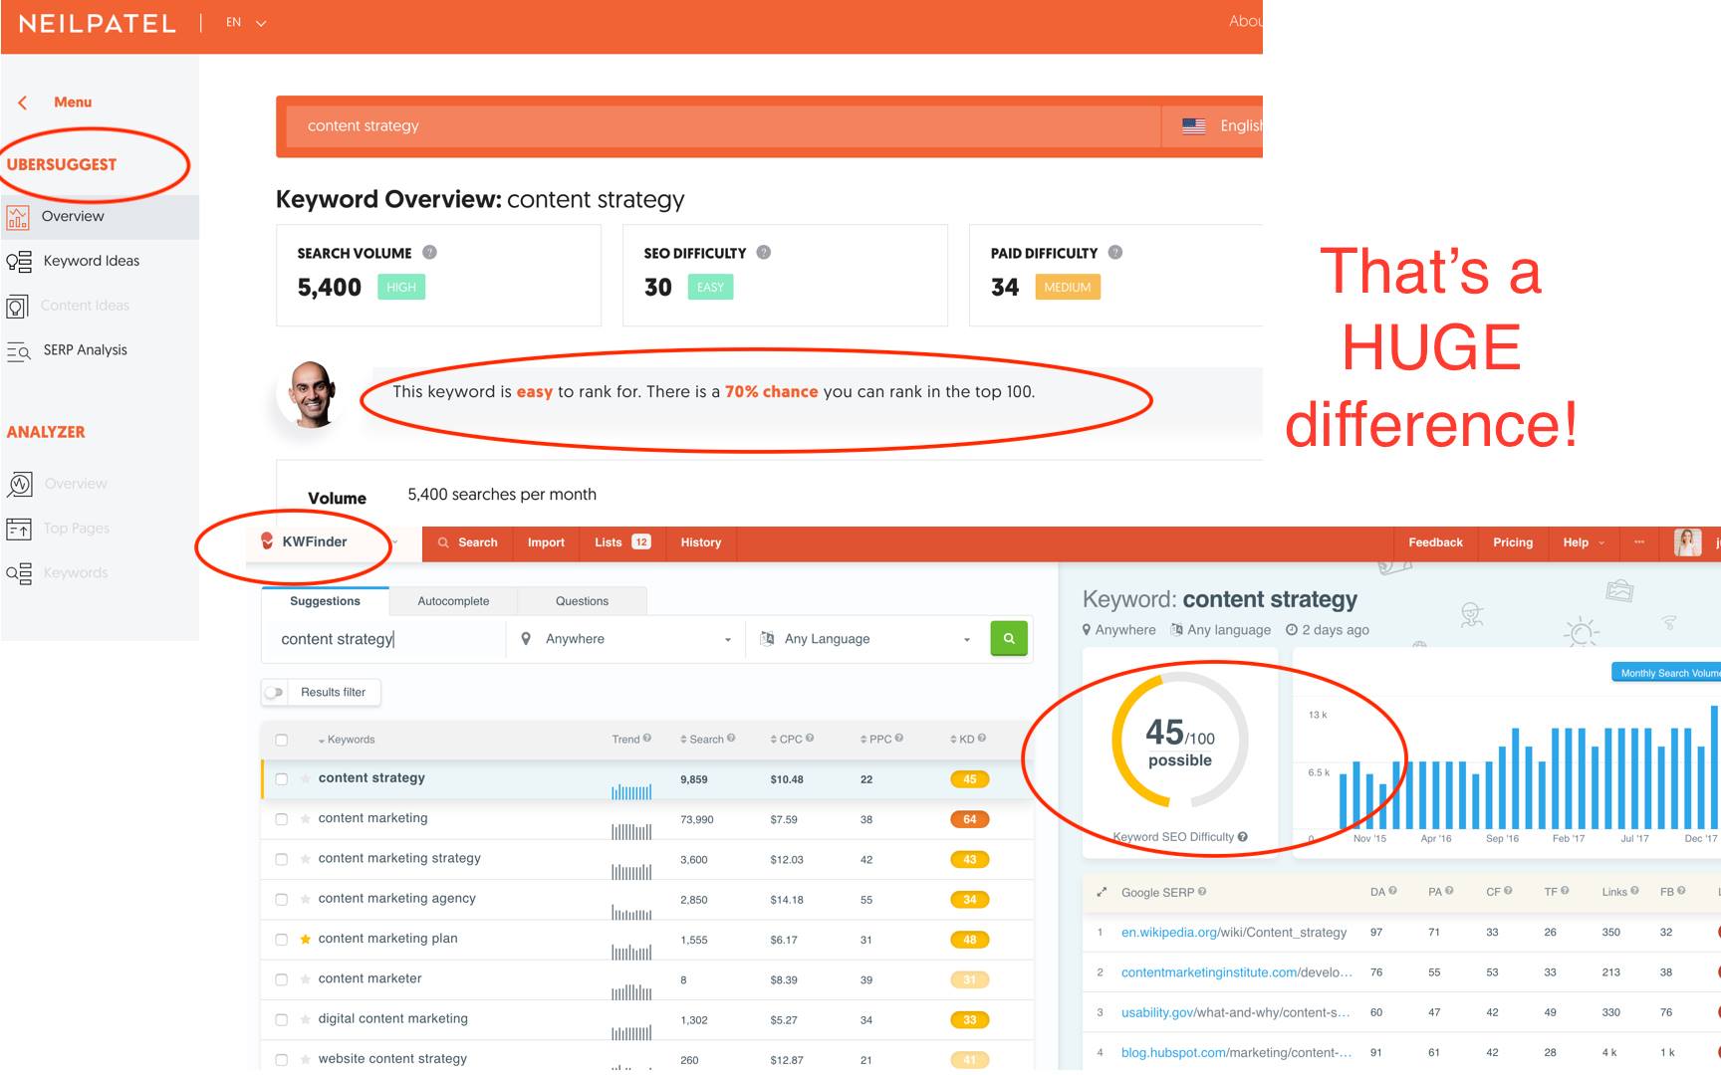Open the Help dropdown menu

pyautogui.click(x=1584, y=542)
